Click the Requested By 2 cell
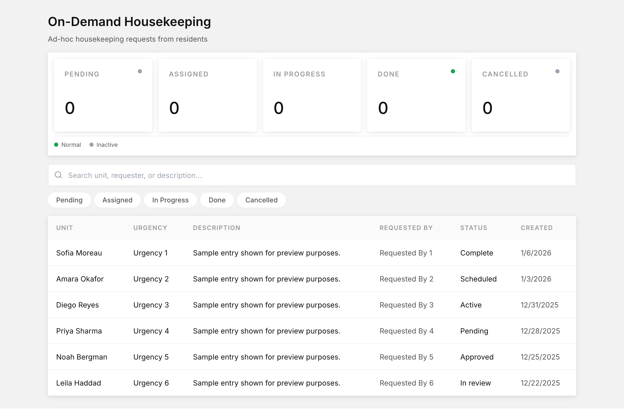This screenshot has height=410, width=624. point(407,279)
